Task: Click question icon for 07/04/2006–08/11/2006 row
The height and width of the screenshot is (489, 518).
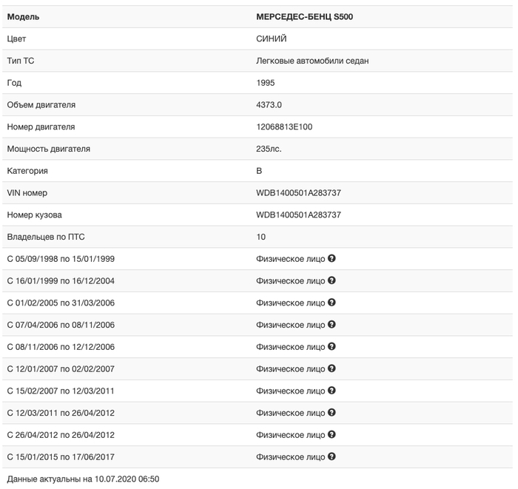Action: (332, 325)
